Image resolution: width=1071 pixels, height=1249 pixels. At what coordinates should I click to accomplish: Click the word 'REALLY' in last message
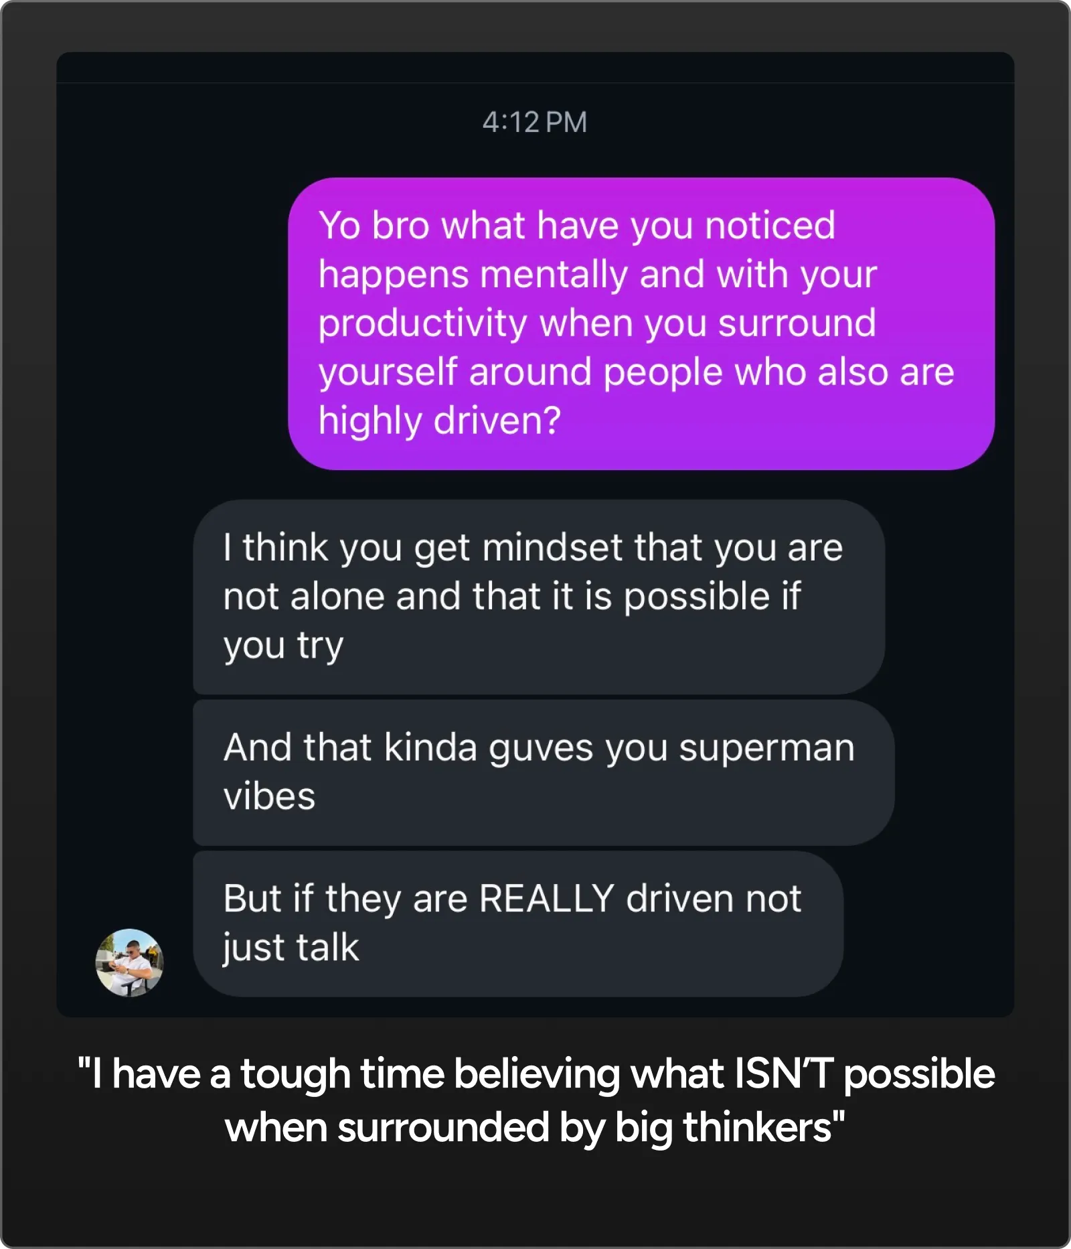[546, 898]
